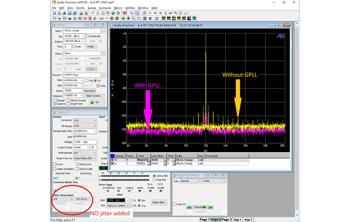
Task: Enable the Single Point checkbox
Action: [x=68, y=104]
